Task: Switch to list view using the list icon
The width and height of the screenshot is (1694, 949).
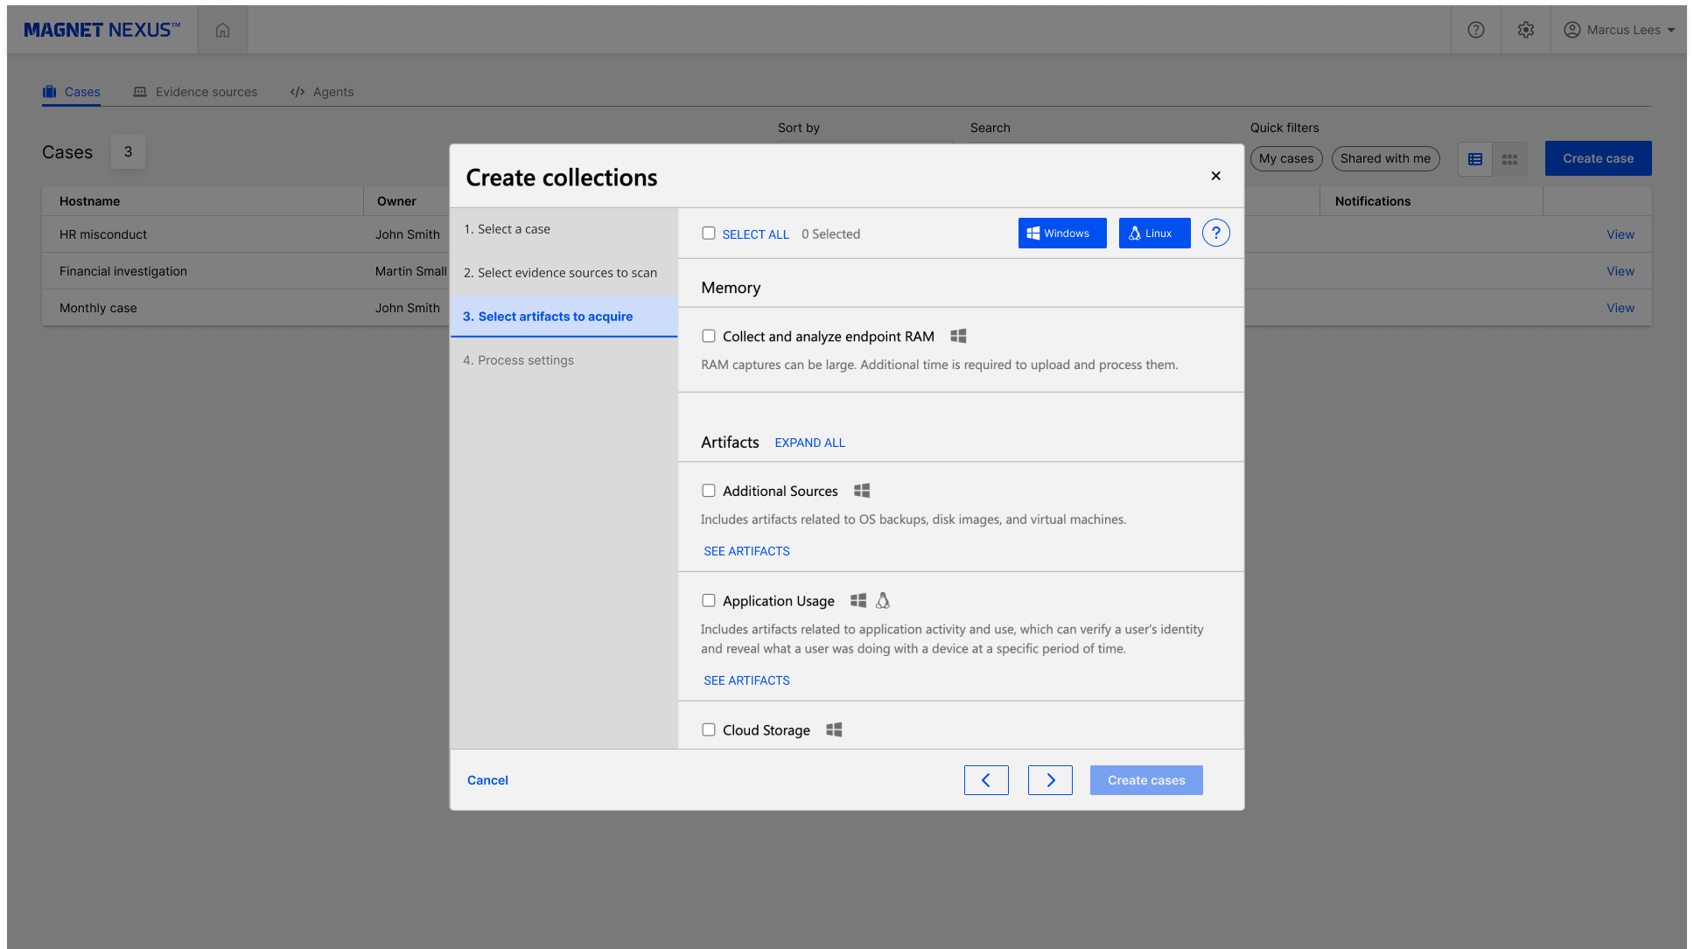Action: coord(1474,159)
